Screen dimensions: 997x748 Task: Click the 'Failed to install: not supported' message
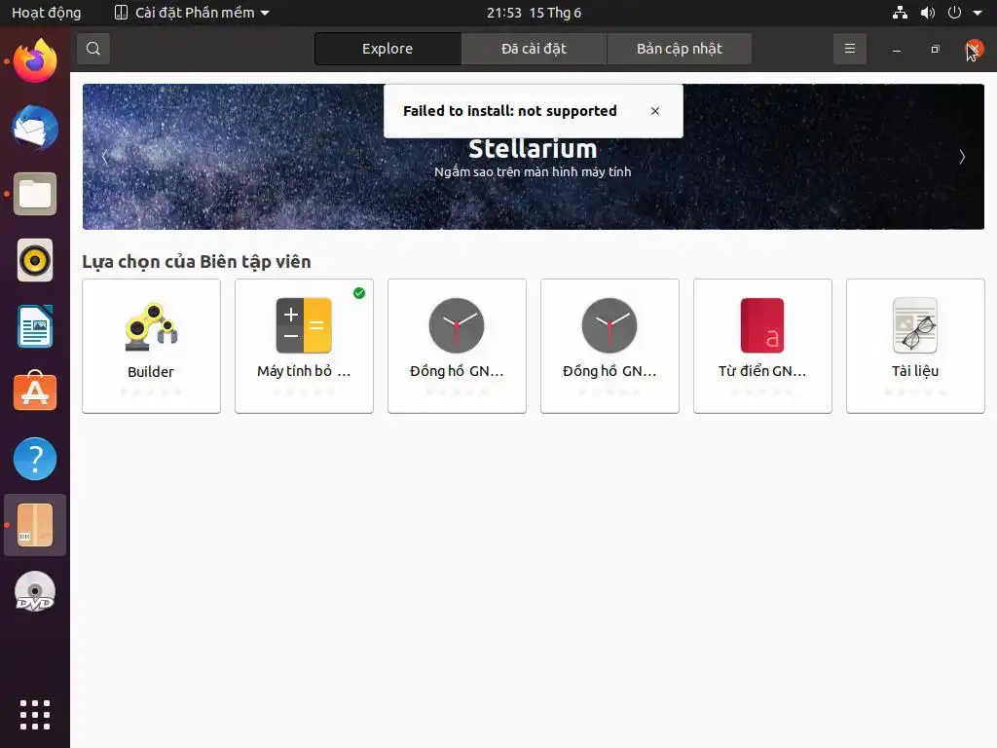point(510,111)
